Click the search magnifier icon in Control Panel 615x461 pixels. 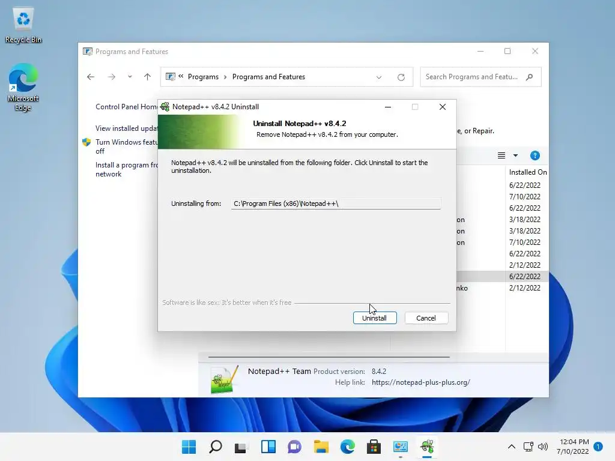529,77
